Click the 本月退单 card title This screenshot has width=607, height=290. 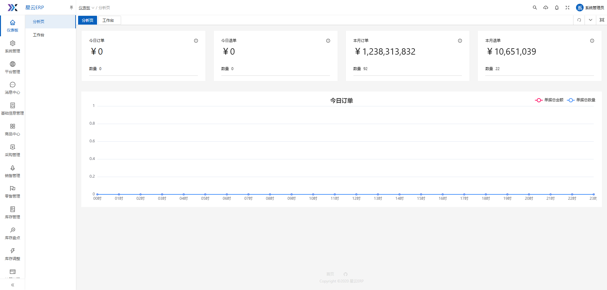coord(493,41)
